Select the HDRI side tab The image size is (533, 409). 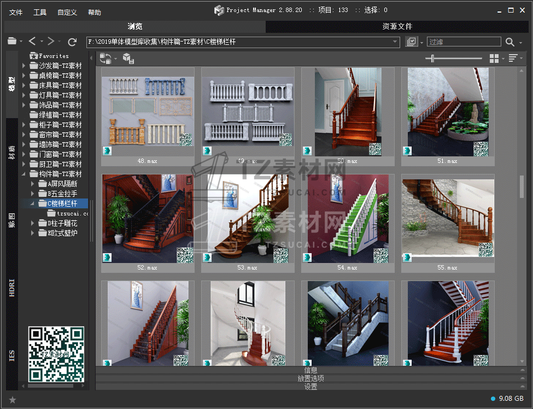[x=12, y=287]
